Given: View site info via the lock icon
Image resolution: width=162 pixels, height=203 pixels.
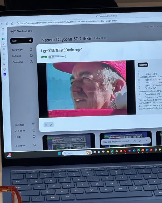Looking at the screenshot, I should tap(18, 23).
